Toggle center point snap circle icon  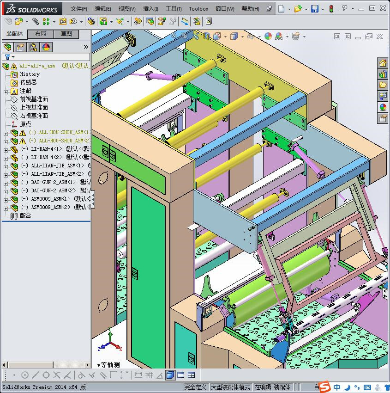[x=25, y=375]
